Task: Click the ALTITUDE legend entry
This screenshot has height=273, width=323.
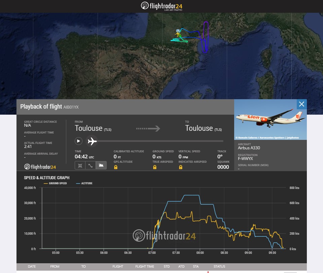Action: click(84, 183)
